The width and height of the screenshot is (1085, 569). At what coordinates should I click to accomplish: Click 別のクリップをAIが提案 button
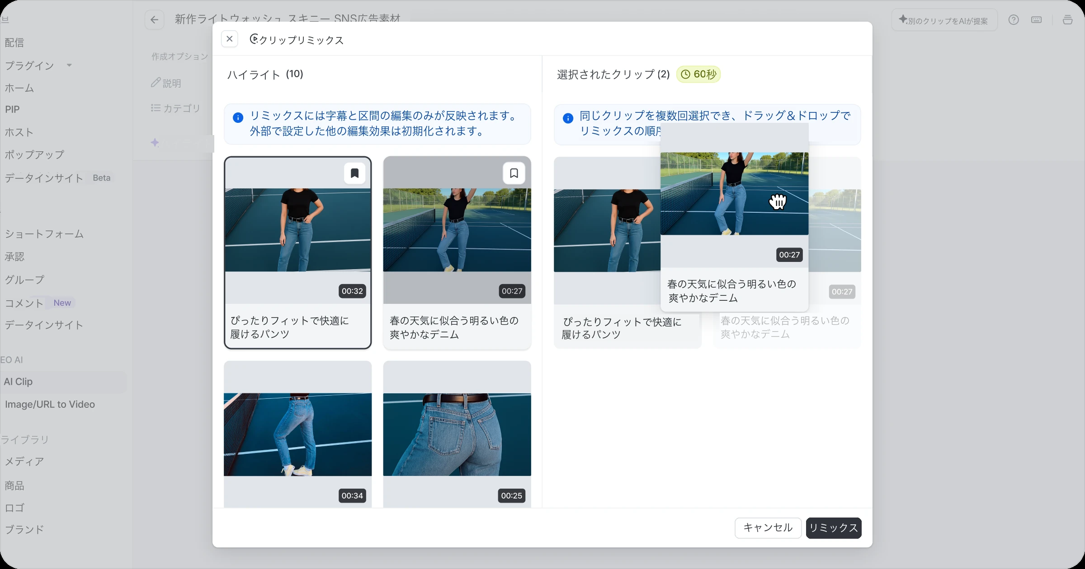click(944, 20)
